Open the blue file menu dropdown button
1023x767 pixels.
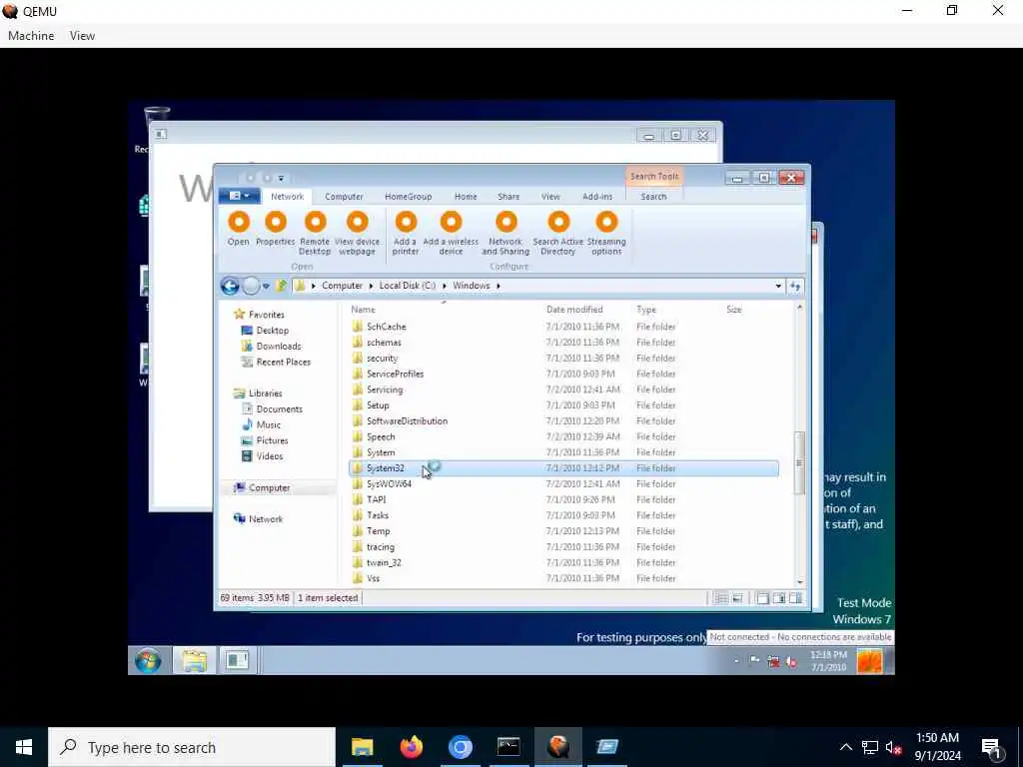pyautogui.click(x=239, y=196)
